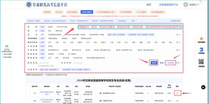Remove the 高职(专科)批I段征集 selected condition
The width and height of the screenshot is (209, 104).
click(x=57, y=70)
